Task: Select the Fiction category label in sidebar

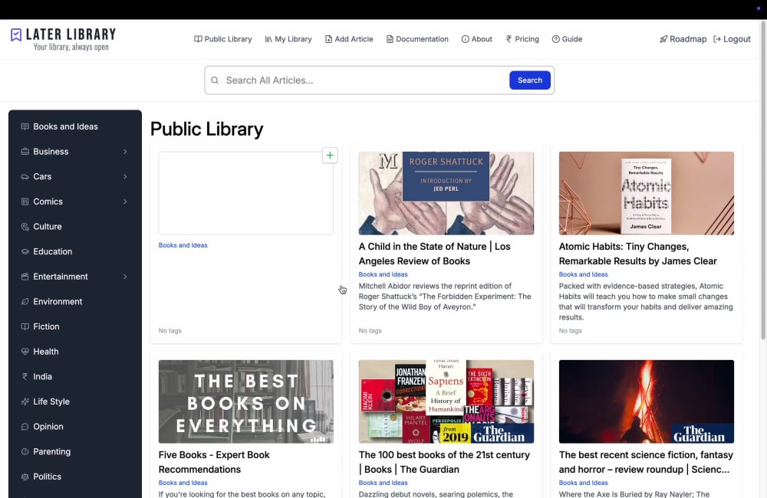Action: [x=46, y=326]
